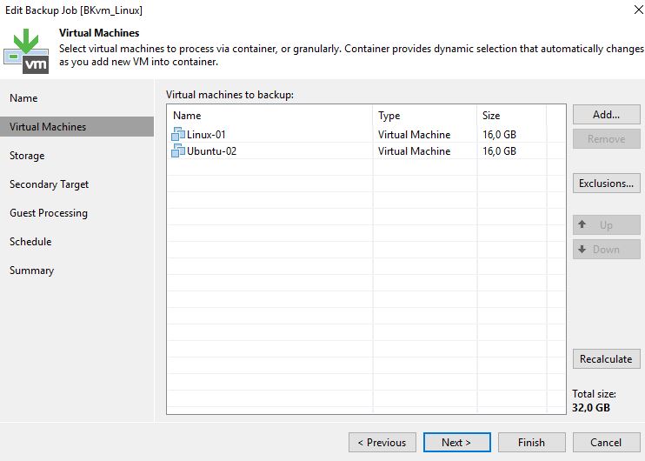
Task: Click the Up arrow icon
Action: pyautogui.click(x=582, y=224)
